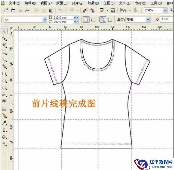Open the 毫米 units dropdown

point(148,20)
